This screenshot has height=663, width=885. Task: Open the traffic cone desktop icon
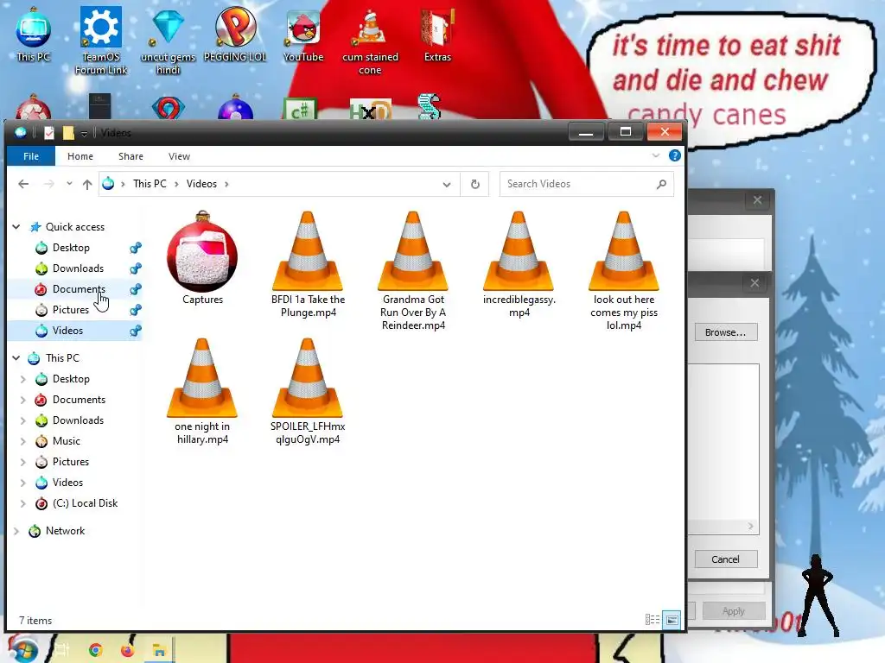pos(370,41)
